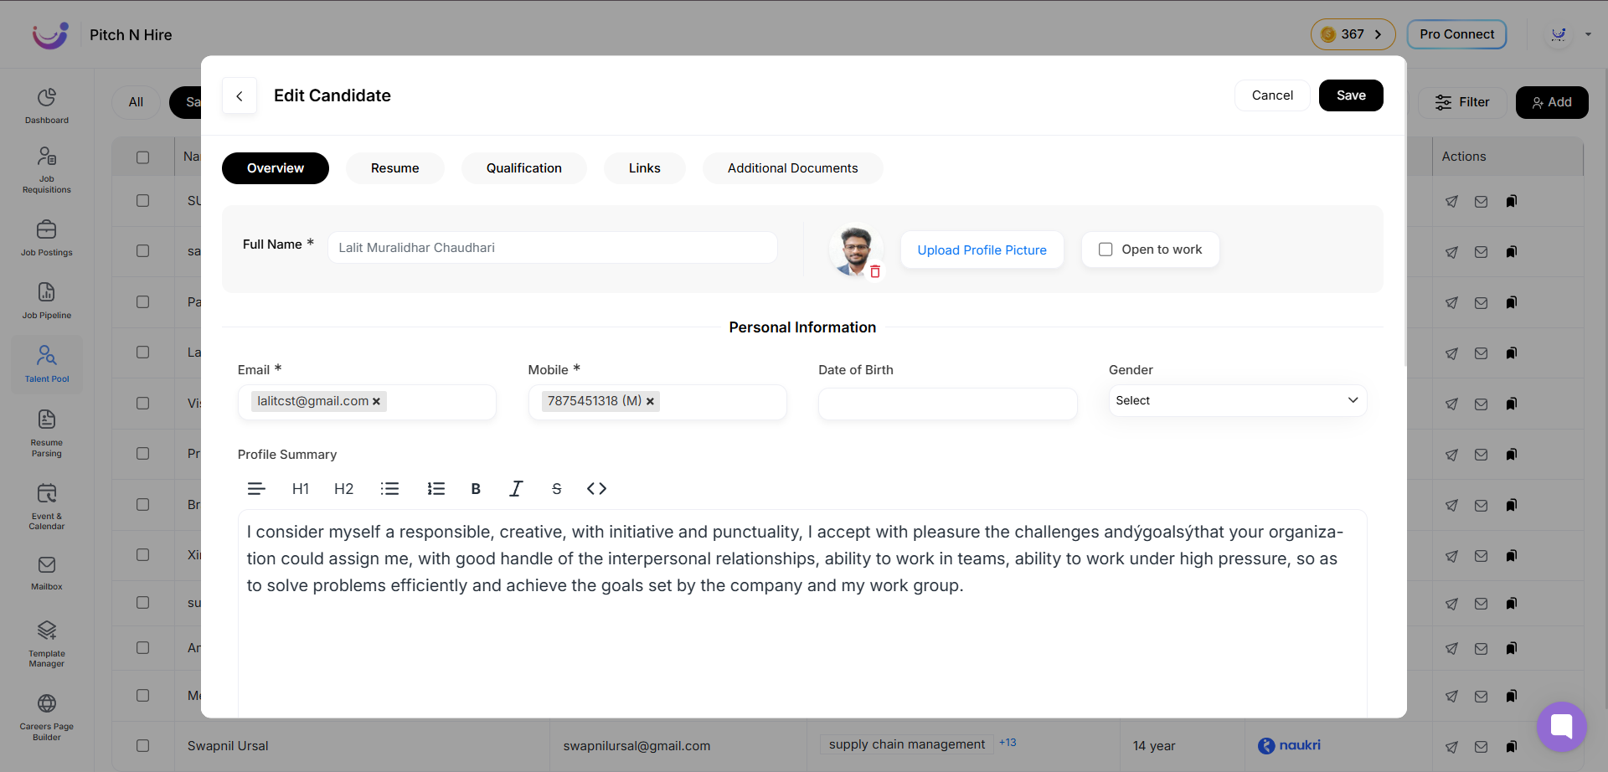Open Dashboard from the sidebar
Screen dimensions: 1608x772
click(x=47, y=106)
